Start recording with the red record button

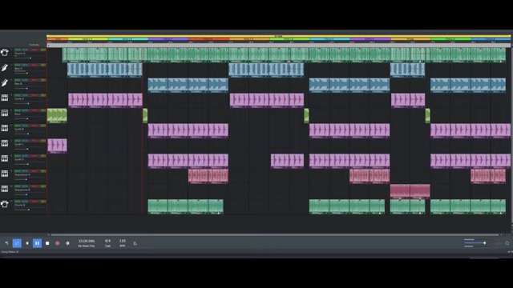58,243
